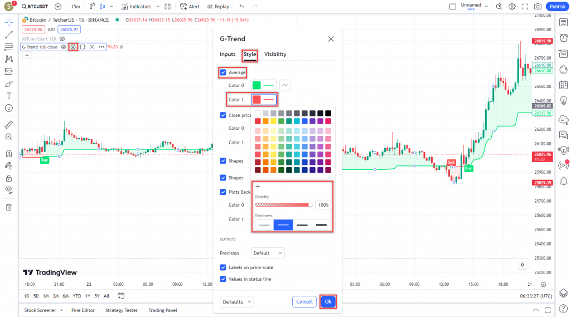Open the Strategy Tester tab
571x317 pixels.
click(121, 310)
